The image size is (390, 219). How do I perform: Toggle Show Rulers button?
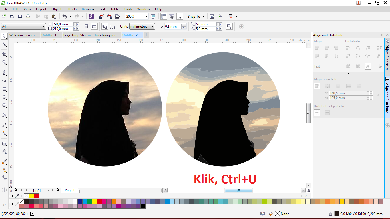click(164, 17)
